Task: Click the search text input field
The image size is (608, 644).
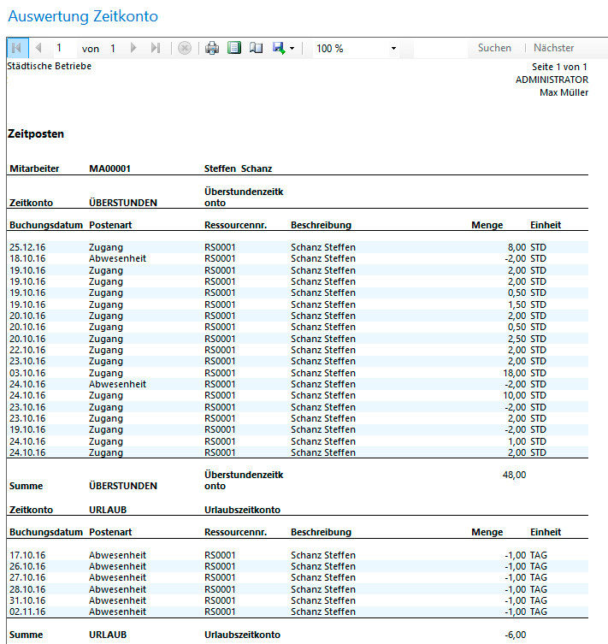Action: pos(440,48)
